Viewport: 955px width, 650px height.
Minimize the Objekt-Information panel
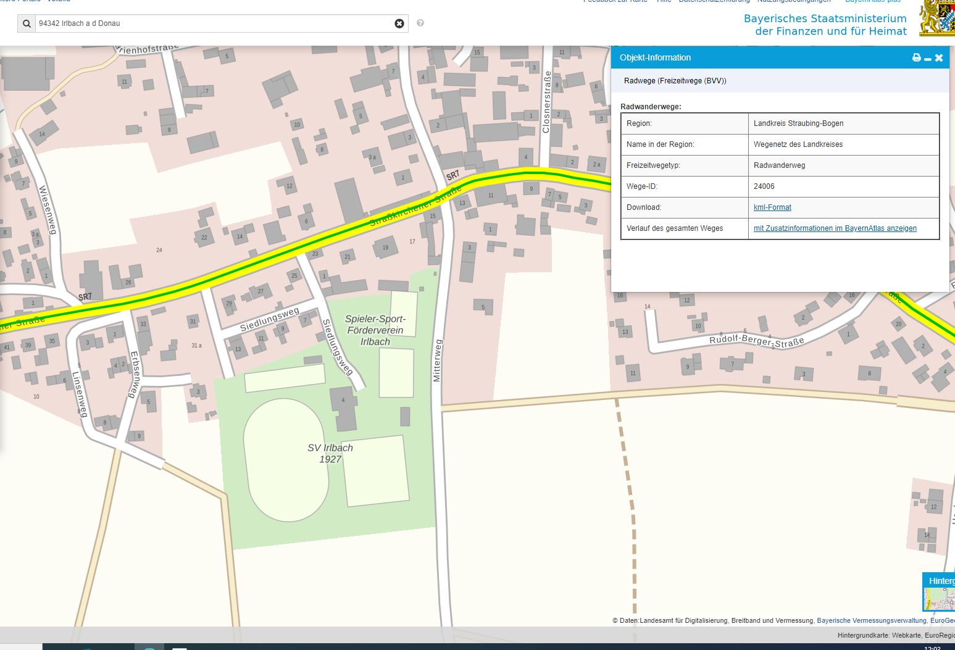tap(927, 58)
